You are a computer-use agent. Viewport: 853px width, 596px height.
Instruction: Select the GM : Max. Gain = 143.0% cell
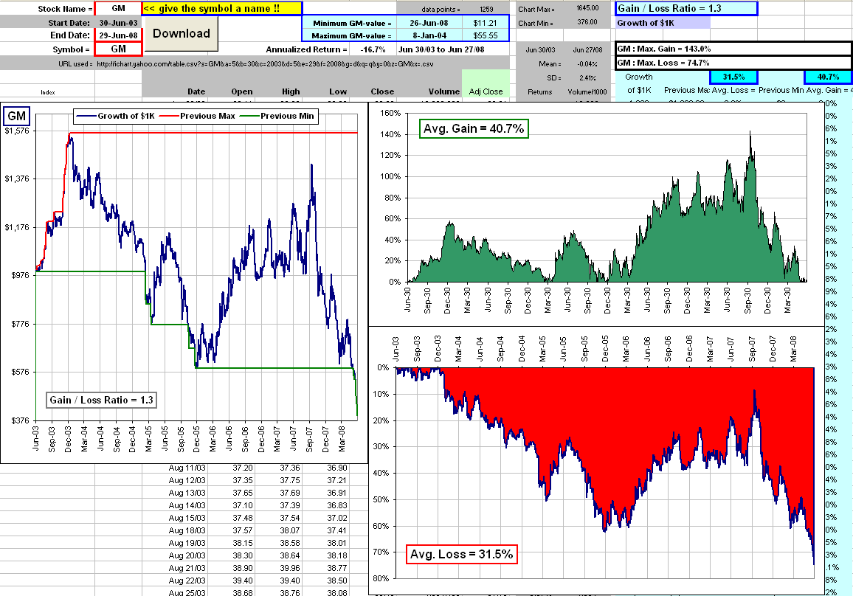tap(733, 49)
